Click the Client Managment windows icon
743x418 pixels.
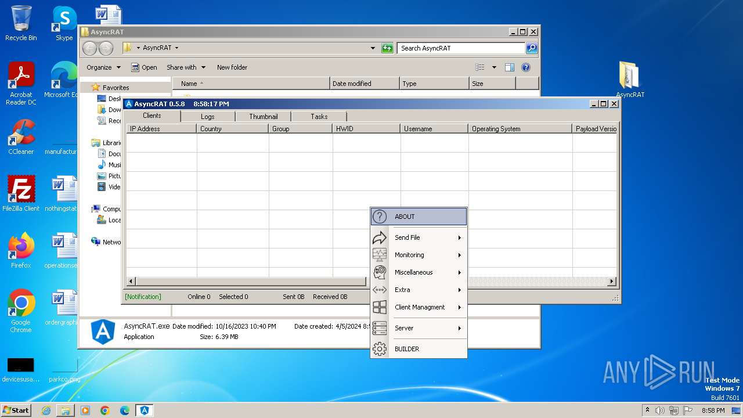click(x=380, y=307)
